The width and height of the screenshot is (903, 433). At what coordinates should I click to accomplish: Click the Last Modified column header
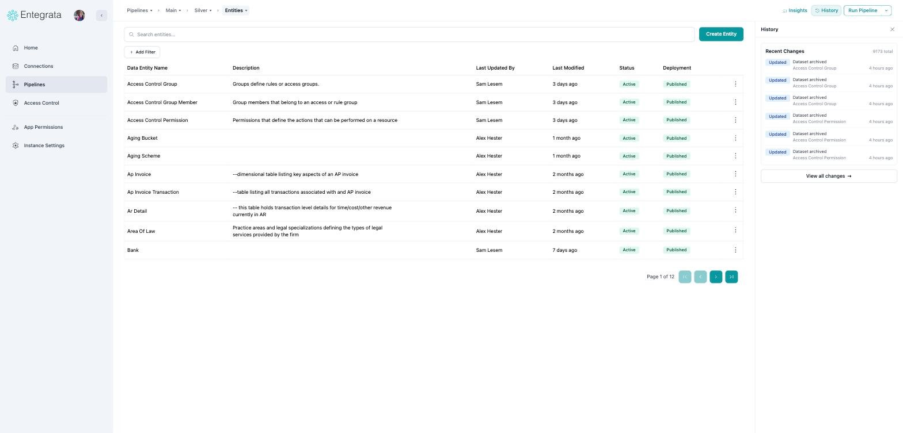[568, 68]
